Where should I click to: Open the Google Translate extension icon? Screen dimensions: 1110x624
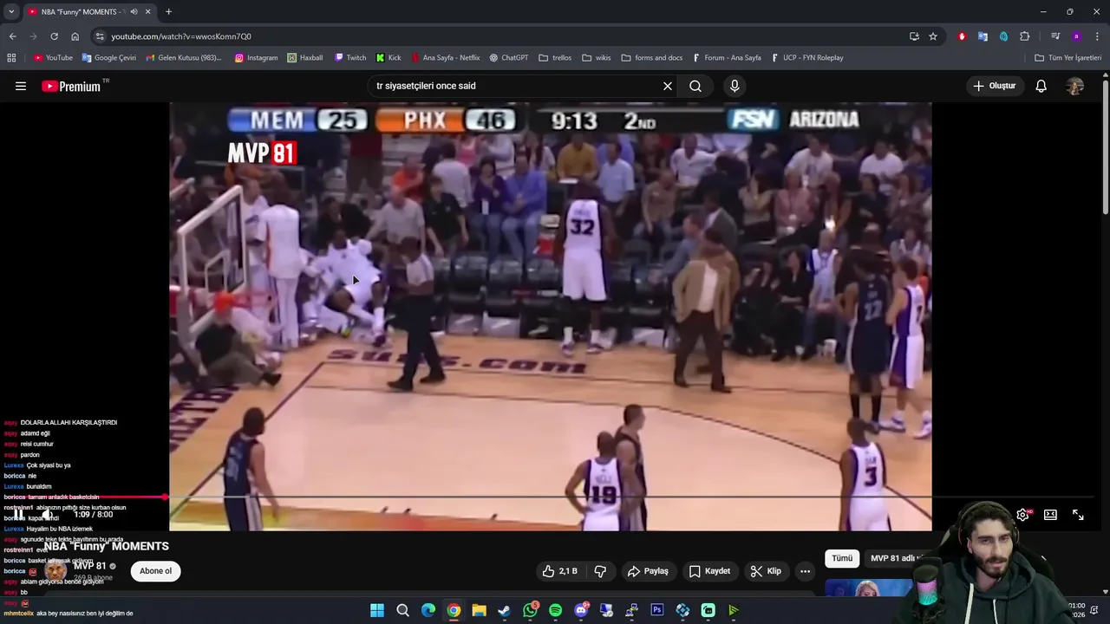(983, 36)
